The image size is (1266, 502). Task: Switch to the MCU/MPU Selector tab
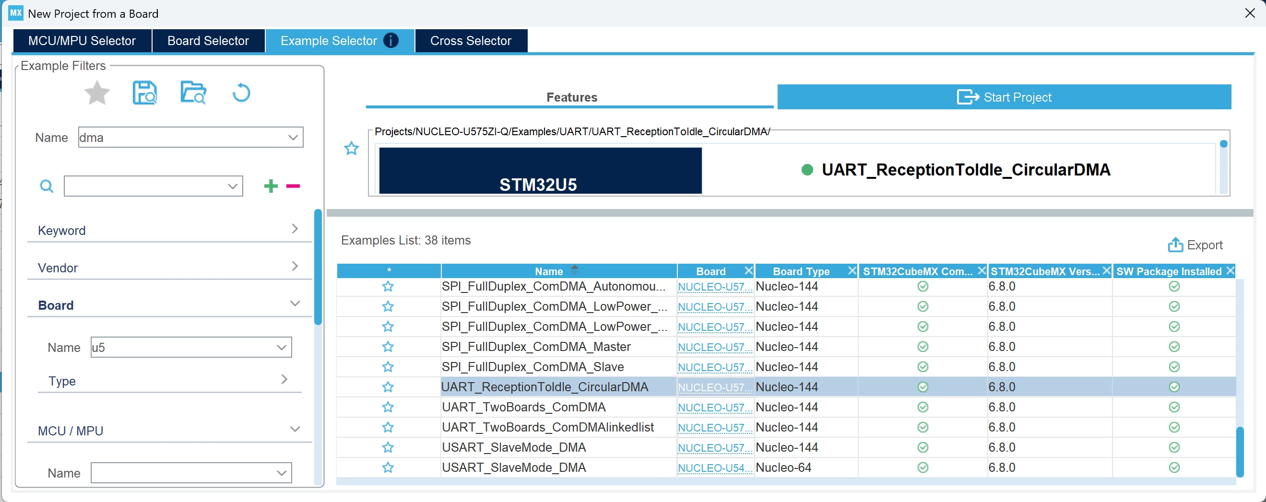[x=82, y=40]
